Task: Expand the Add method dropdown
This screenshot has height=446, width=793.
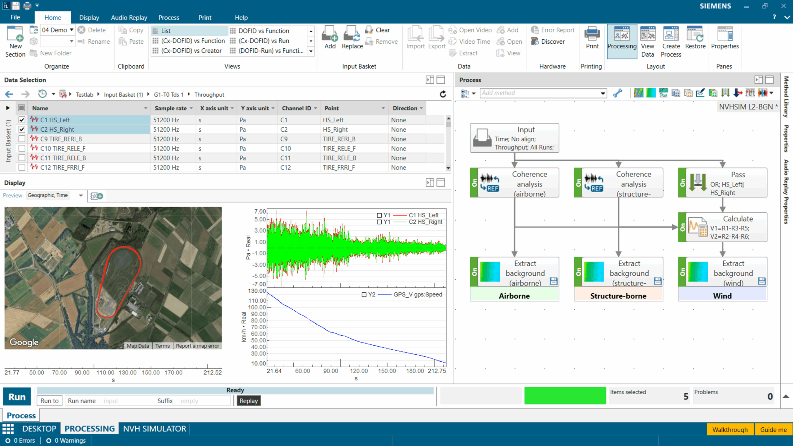Action: (603, 93)
